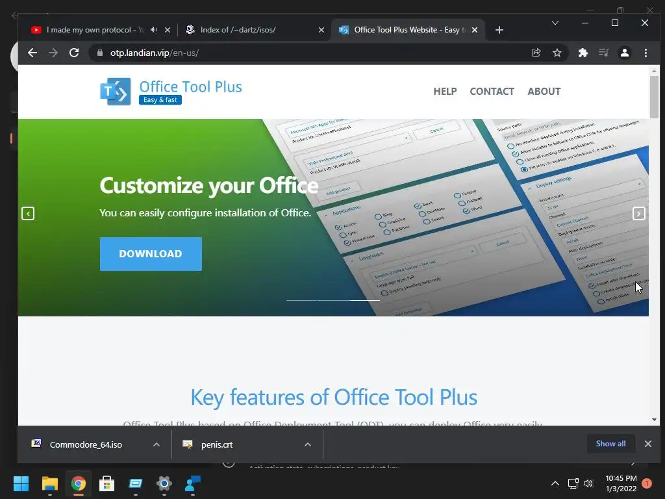Click the Office Tool Plus title link
Image resolution: width=665 pixels, height=499 pixels.
[190, 86]
